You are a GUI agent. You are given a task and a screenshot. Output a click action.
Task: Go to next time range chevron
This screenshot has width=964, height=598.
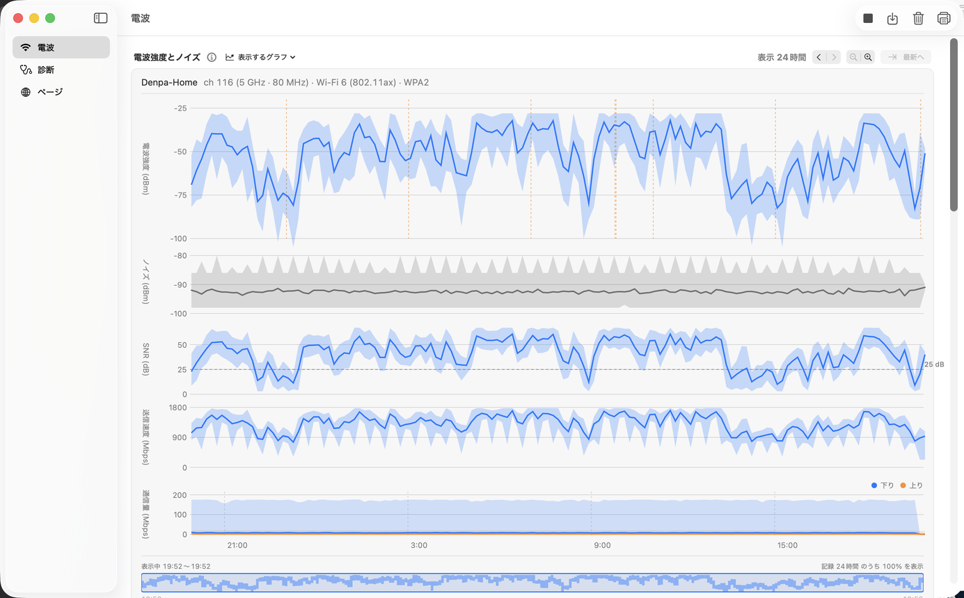[x=833, y=57]
